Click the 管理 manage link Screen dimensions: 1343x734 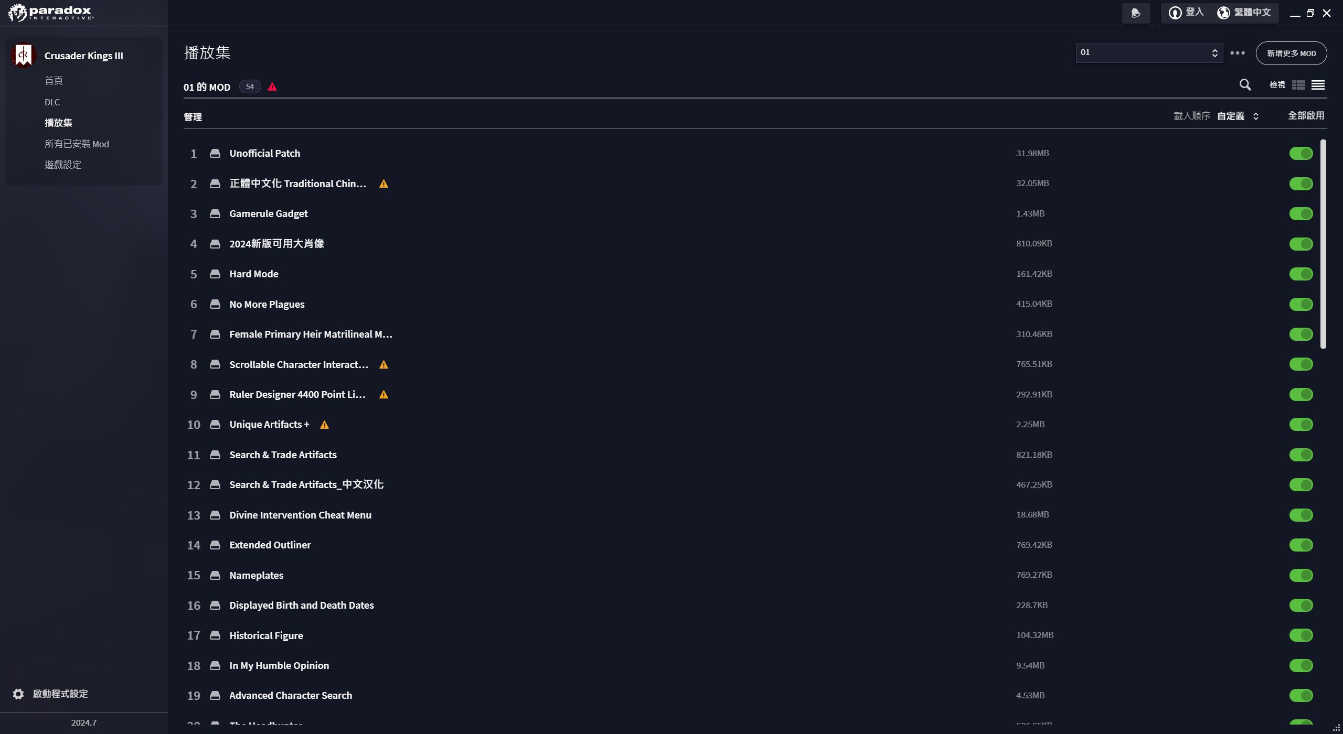click(193, 117)
